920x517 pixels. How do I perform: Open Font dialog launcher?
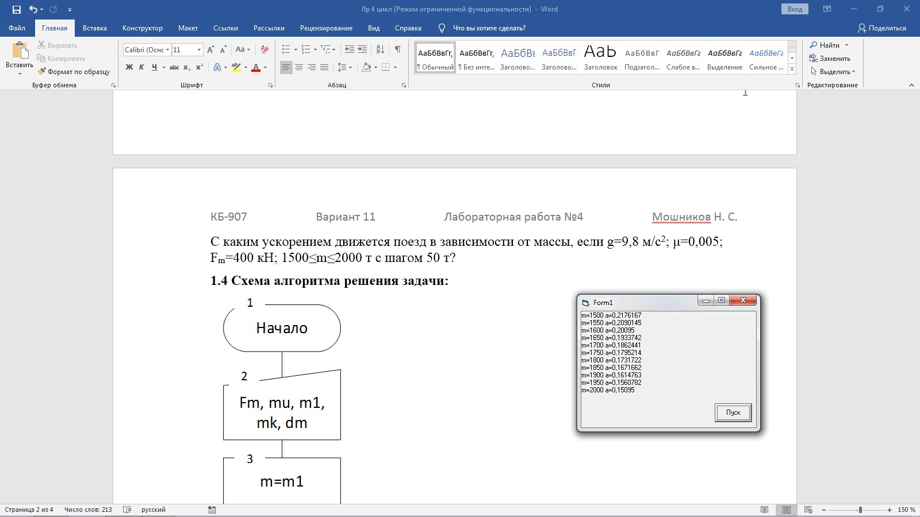(270, 85)
